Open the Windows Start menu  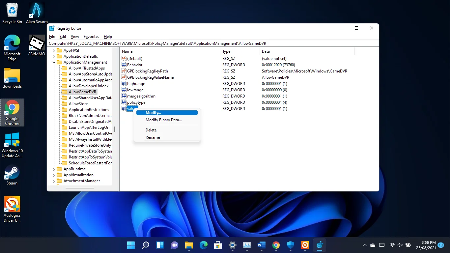[131, 245]
